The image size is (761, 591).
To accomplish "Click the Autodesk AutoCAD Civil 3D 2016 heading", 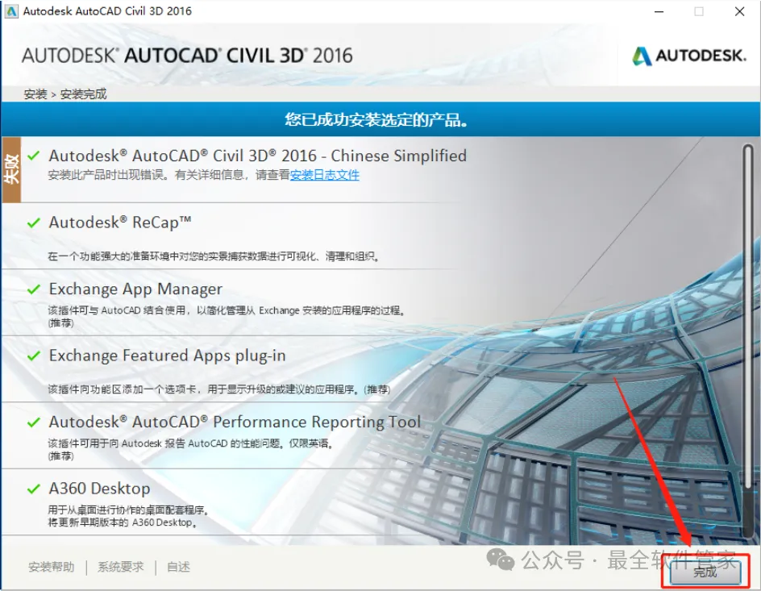I will click(x=187, y=56).
